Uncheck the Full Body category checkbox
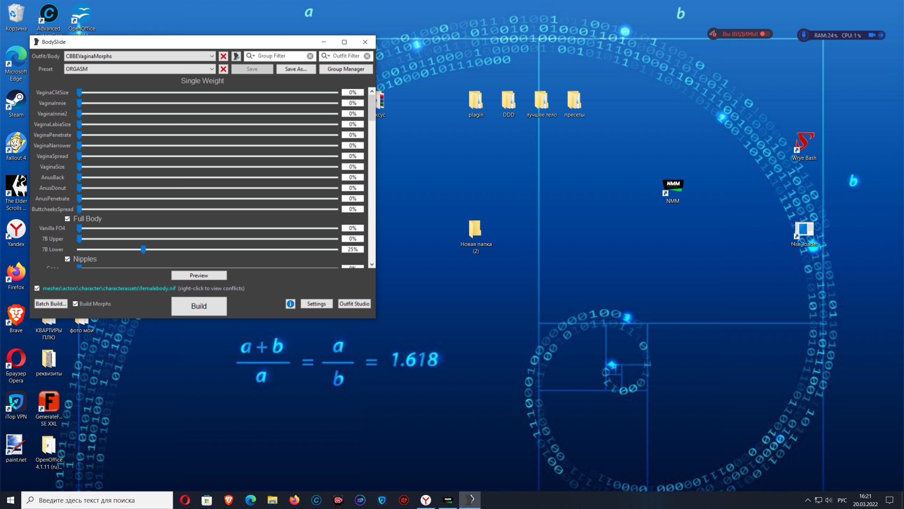 [67, 219]
